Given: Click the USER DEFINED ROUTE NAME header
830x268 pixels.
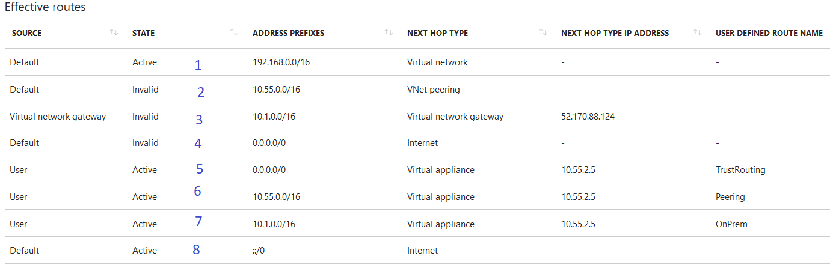Looking at the screenshot, I should tap(769, 33).
